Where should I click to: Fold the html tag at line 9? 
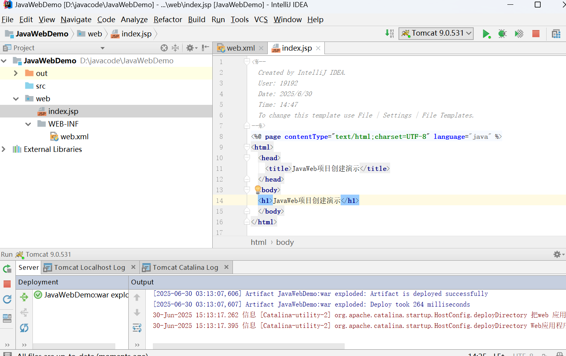coord(247,147)
